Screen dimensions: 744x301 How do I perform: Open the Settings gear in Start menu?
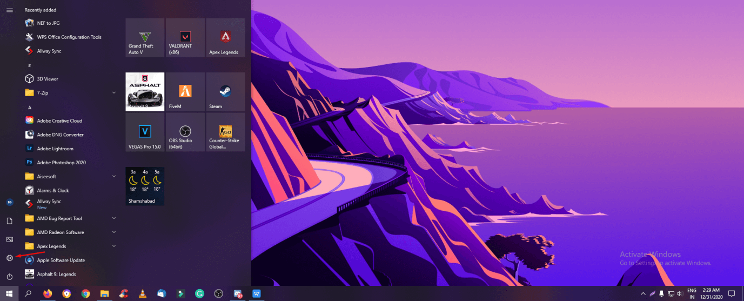9,258
